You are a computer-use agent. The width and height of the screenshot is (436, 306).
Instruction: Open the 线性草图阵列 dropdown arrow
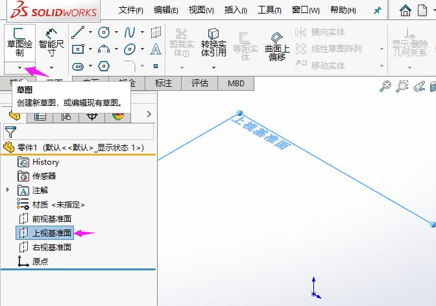point(381,49)
